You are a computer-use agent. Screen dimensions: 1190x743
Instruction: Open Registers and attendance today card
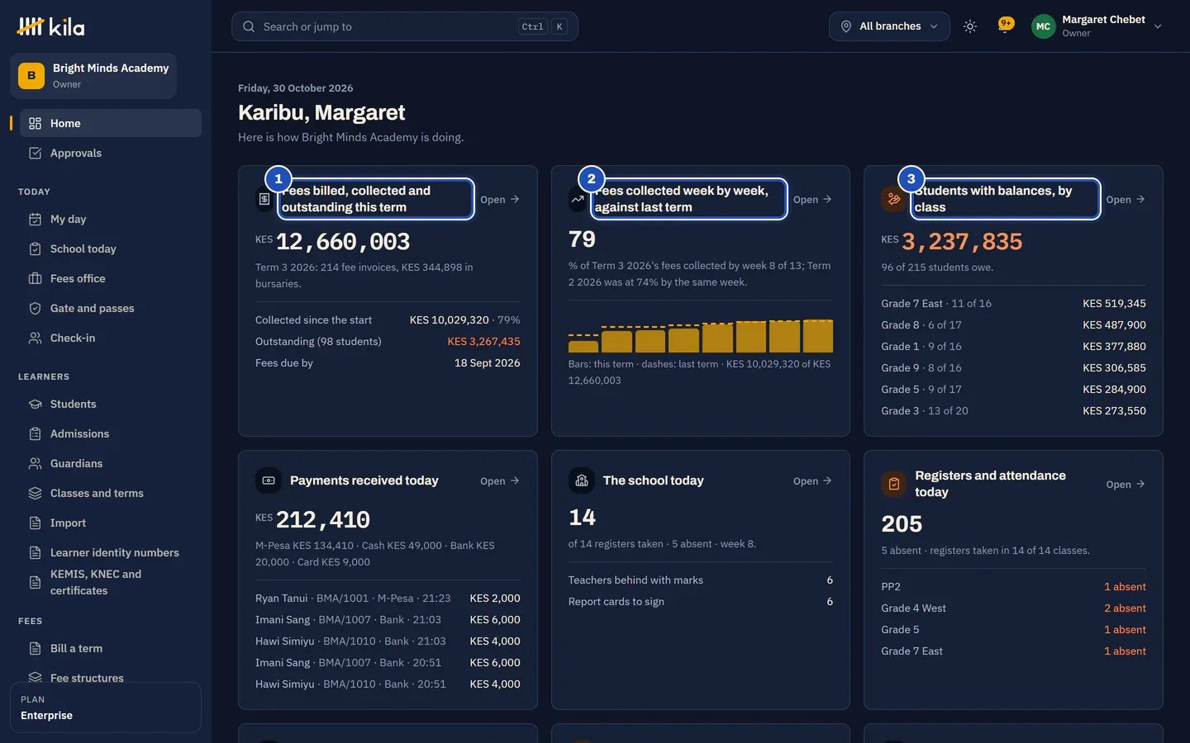(1126, 484)
